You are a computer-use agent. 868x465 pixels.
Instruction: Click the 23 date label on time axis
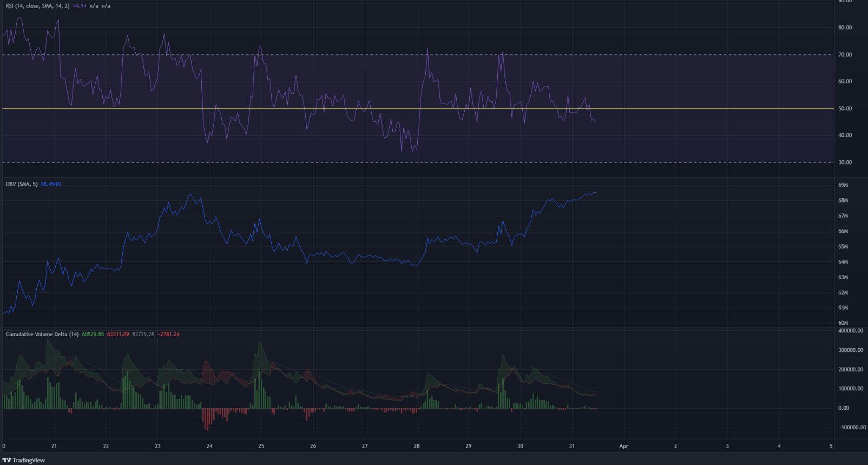tap(157, 447)
